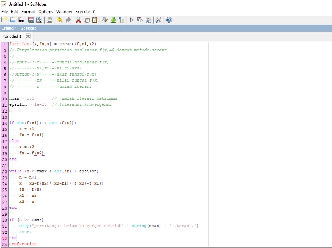Click the 'while (n < nmax & abs(fx) > epsilon)' line
The height and width of the screenshot is (248, 332).
point(54,171)
